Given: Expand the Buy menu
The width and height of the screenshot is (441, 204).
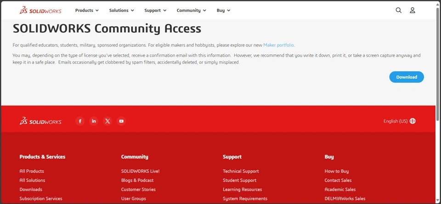Looking at the screenshot, I should tap(223, 11).
